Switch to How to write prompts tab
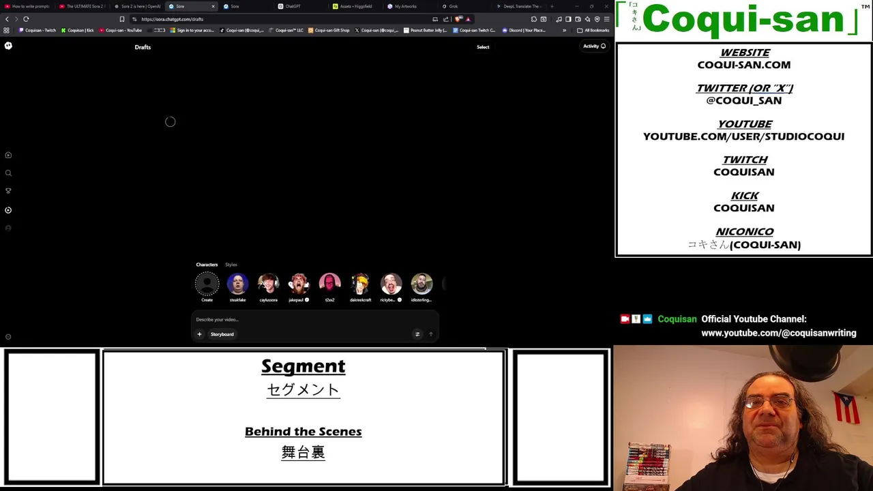The width and height of the screenshot is (873, 491). pyautogui.click(x=29, y=6)
